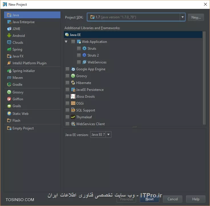Click the Help button
This screenshot has height=206, width=210.
tap(196, 199)
